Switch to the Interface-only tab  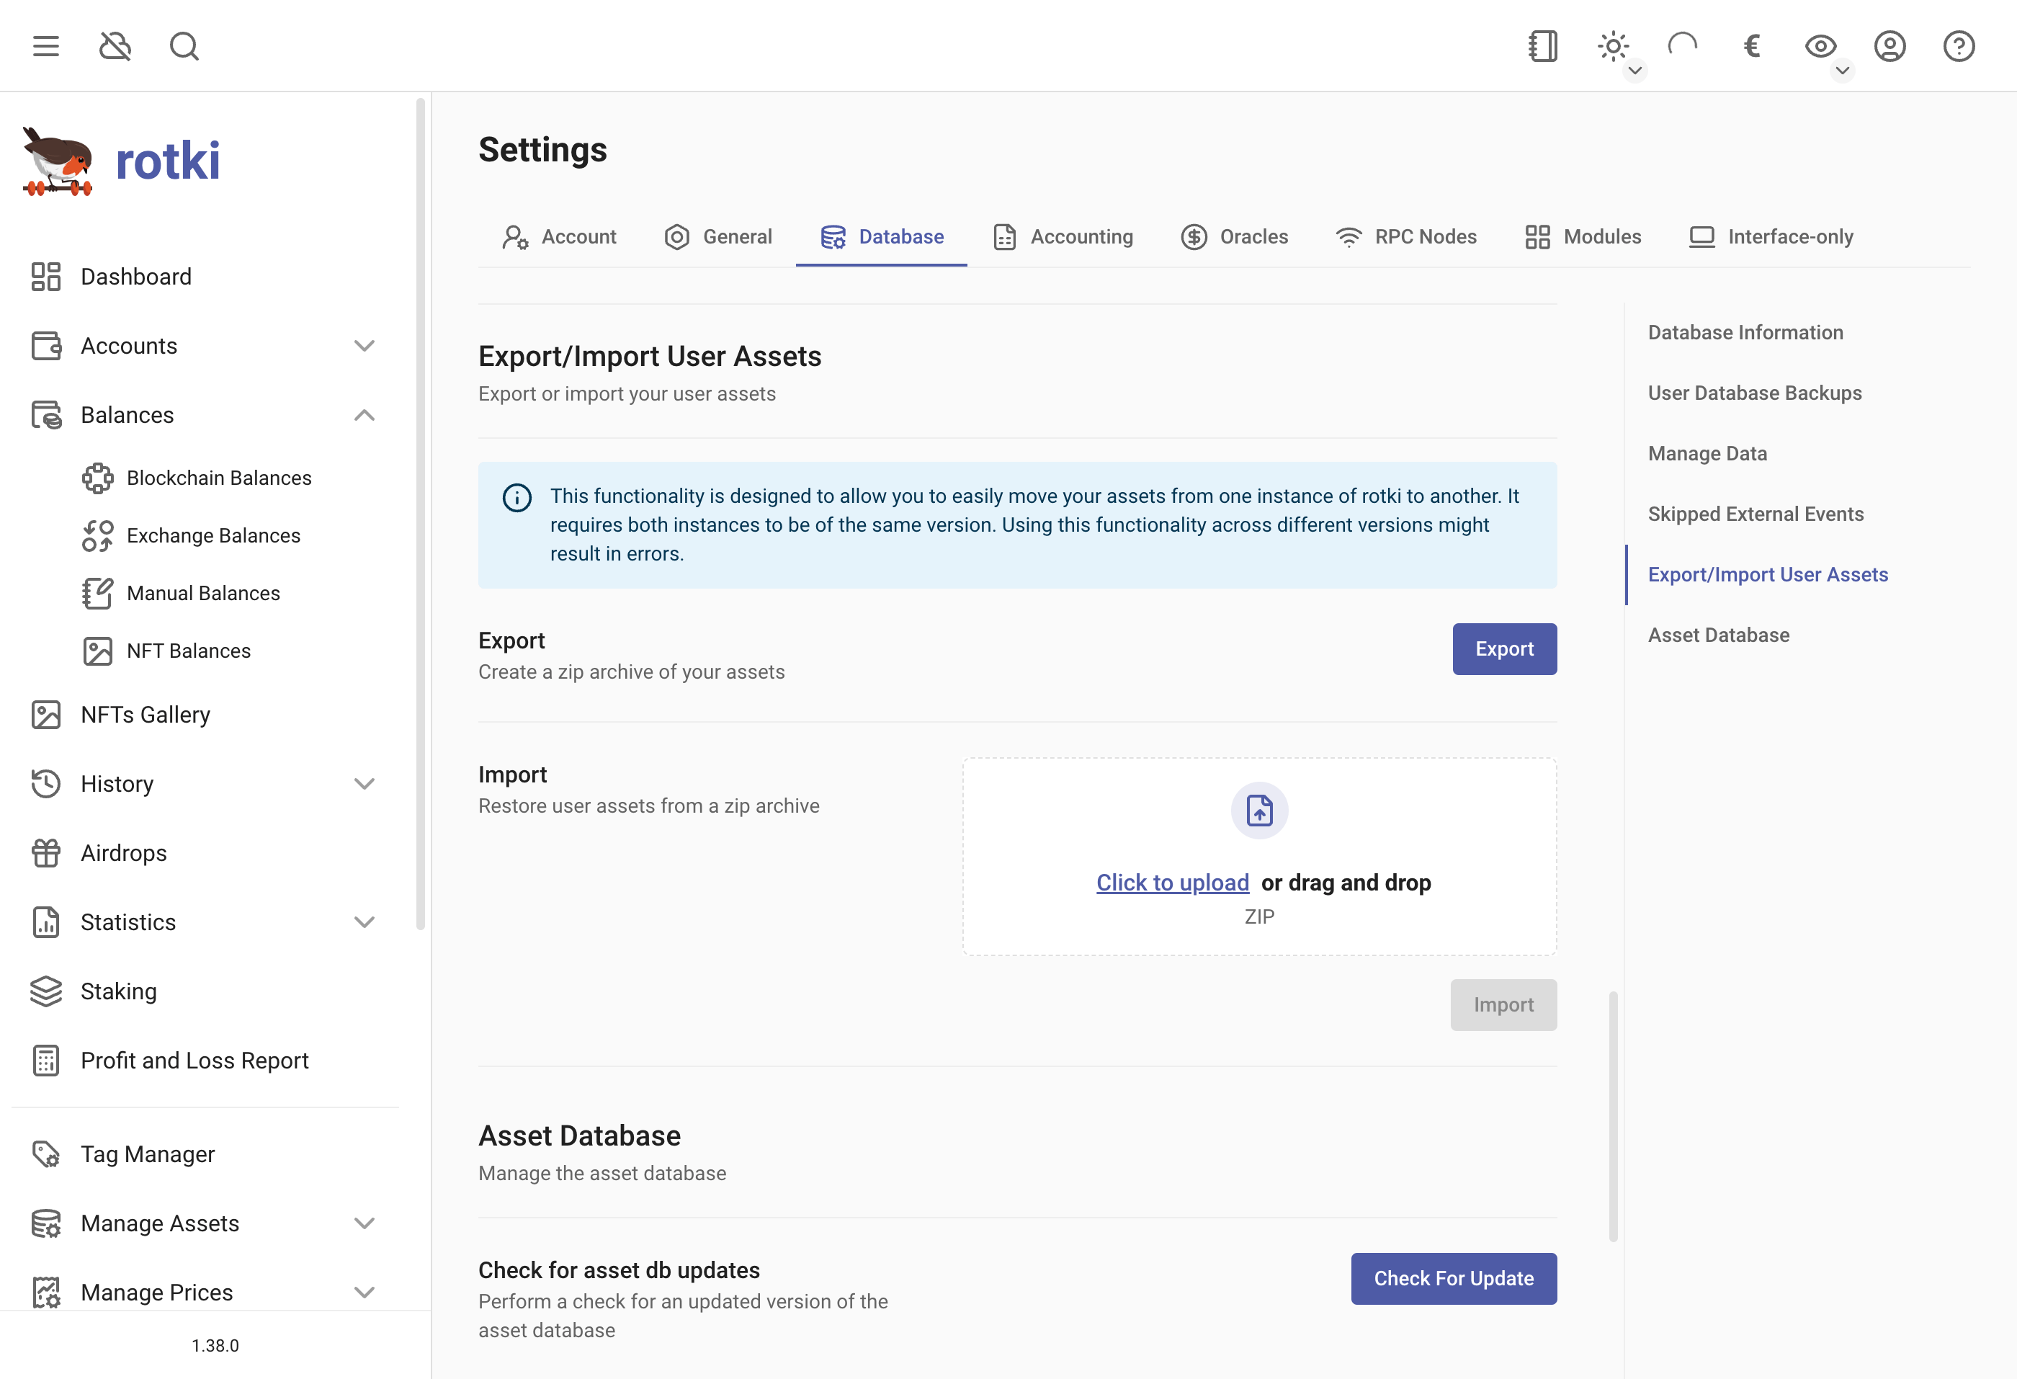click(x=1771, y=237)
